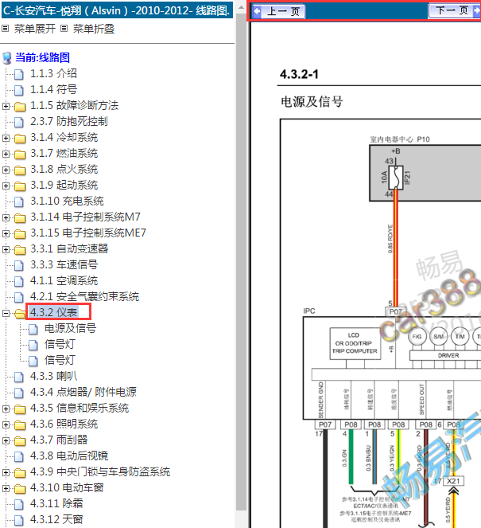Open the 4.1.1 空调系统 page

[x=64, y=280]
